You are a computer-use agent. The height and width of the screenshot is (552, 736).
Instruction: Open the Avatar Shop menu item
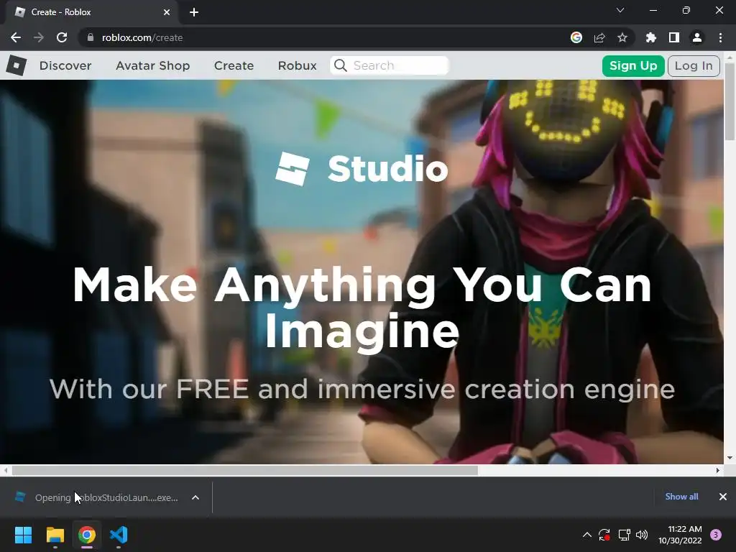(x=152, y=65)
